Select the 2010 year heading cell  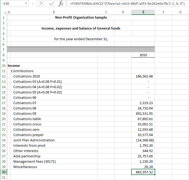coord(143,55)
